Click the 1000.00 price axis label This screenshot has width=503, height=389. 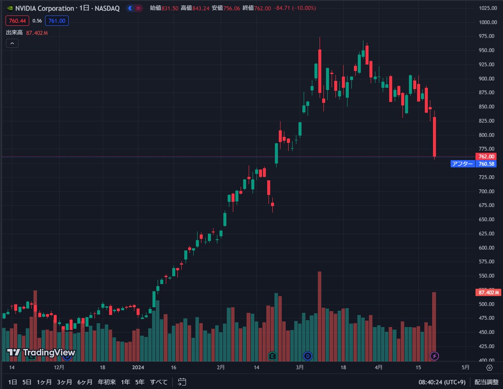(488, 22)
